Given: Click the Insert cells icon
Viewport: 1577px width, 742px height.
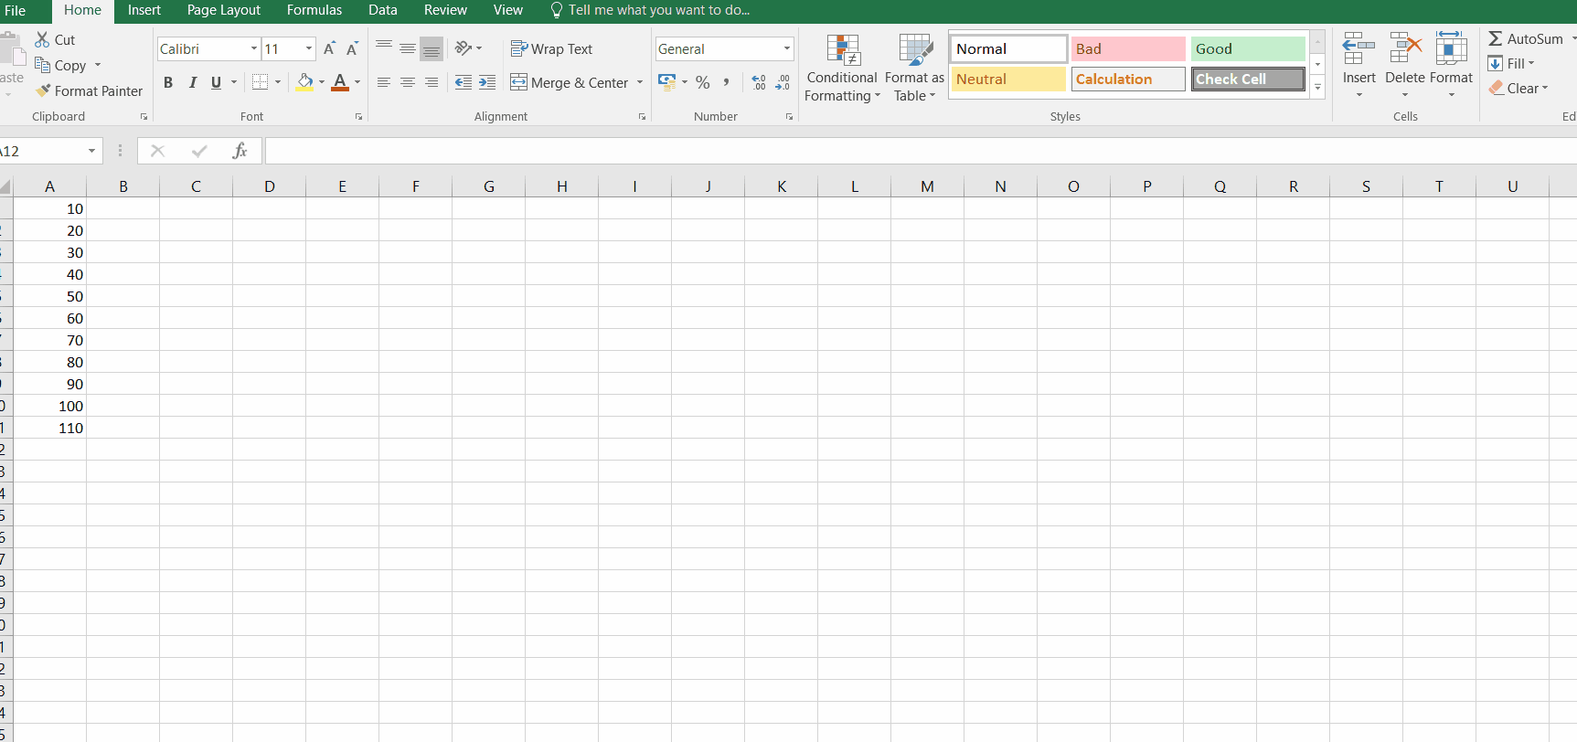Looking at the screenshot, I should click(x=1359, y=48).
